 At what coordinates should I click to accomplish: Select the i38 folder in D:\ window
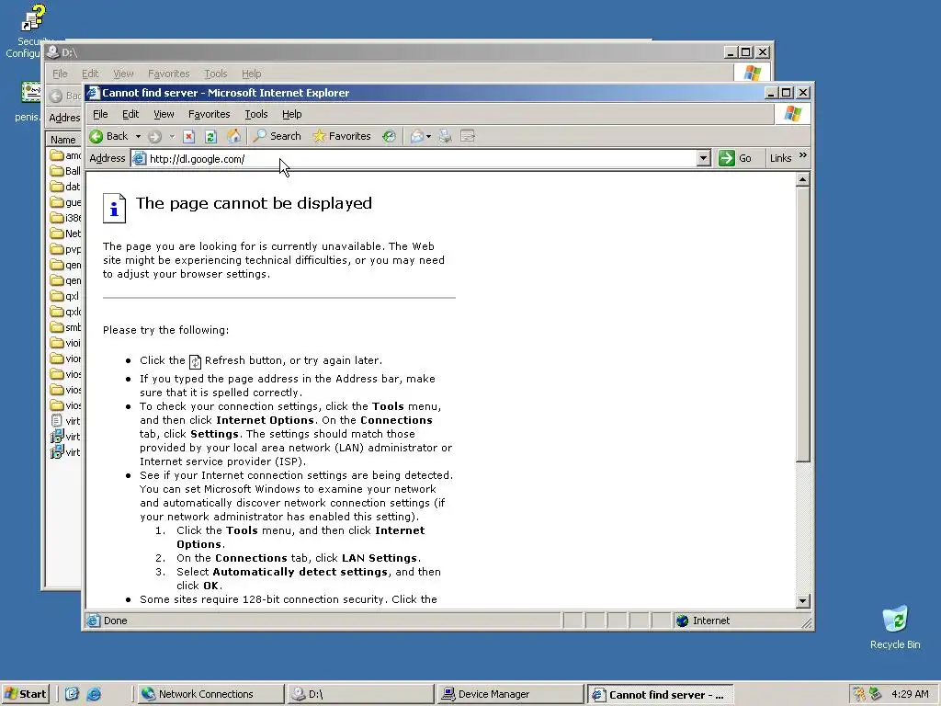[x=65, y=218]
